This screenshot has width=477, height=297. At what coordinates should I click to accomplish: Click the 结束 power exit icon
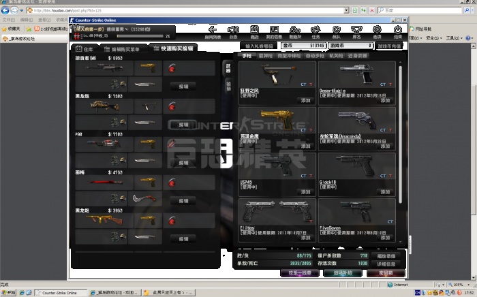[397, 30]
